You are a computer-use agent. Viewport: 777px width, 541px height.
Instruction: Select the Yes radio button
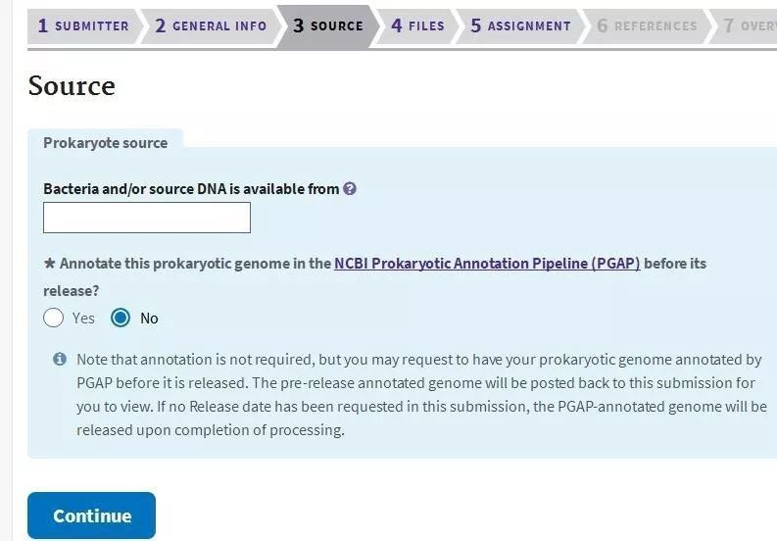pos(54,318)
